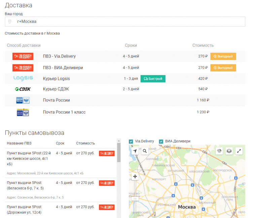Click the Logsis courier logo

coord(23,79)
